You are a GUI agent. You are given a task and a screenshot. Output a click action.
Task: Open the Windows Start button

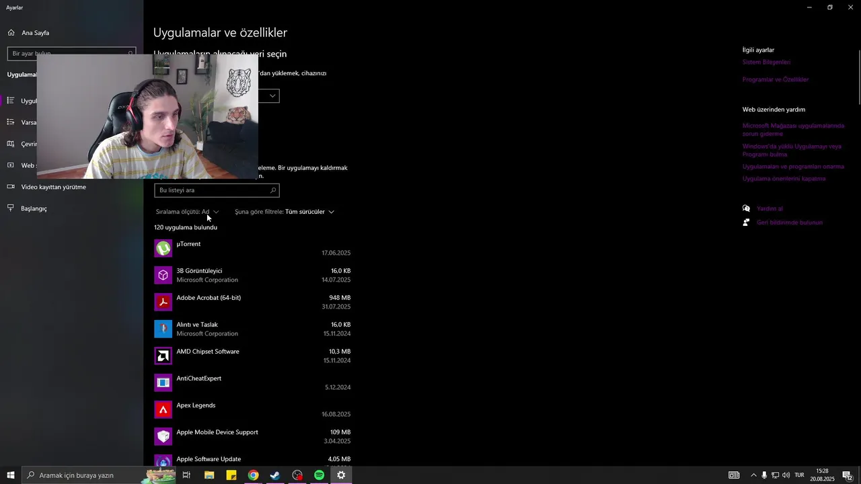coord(11,475)
